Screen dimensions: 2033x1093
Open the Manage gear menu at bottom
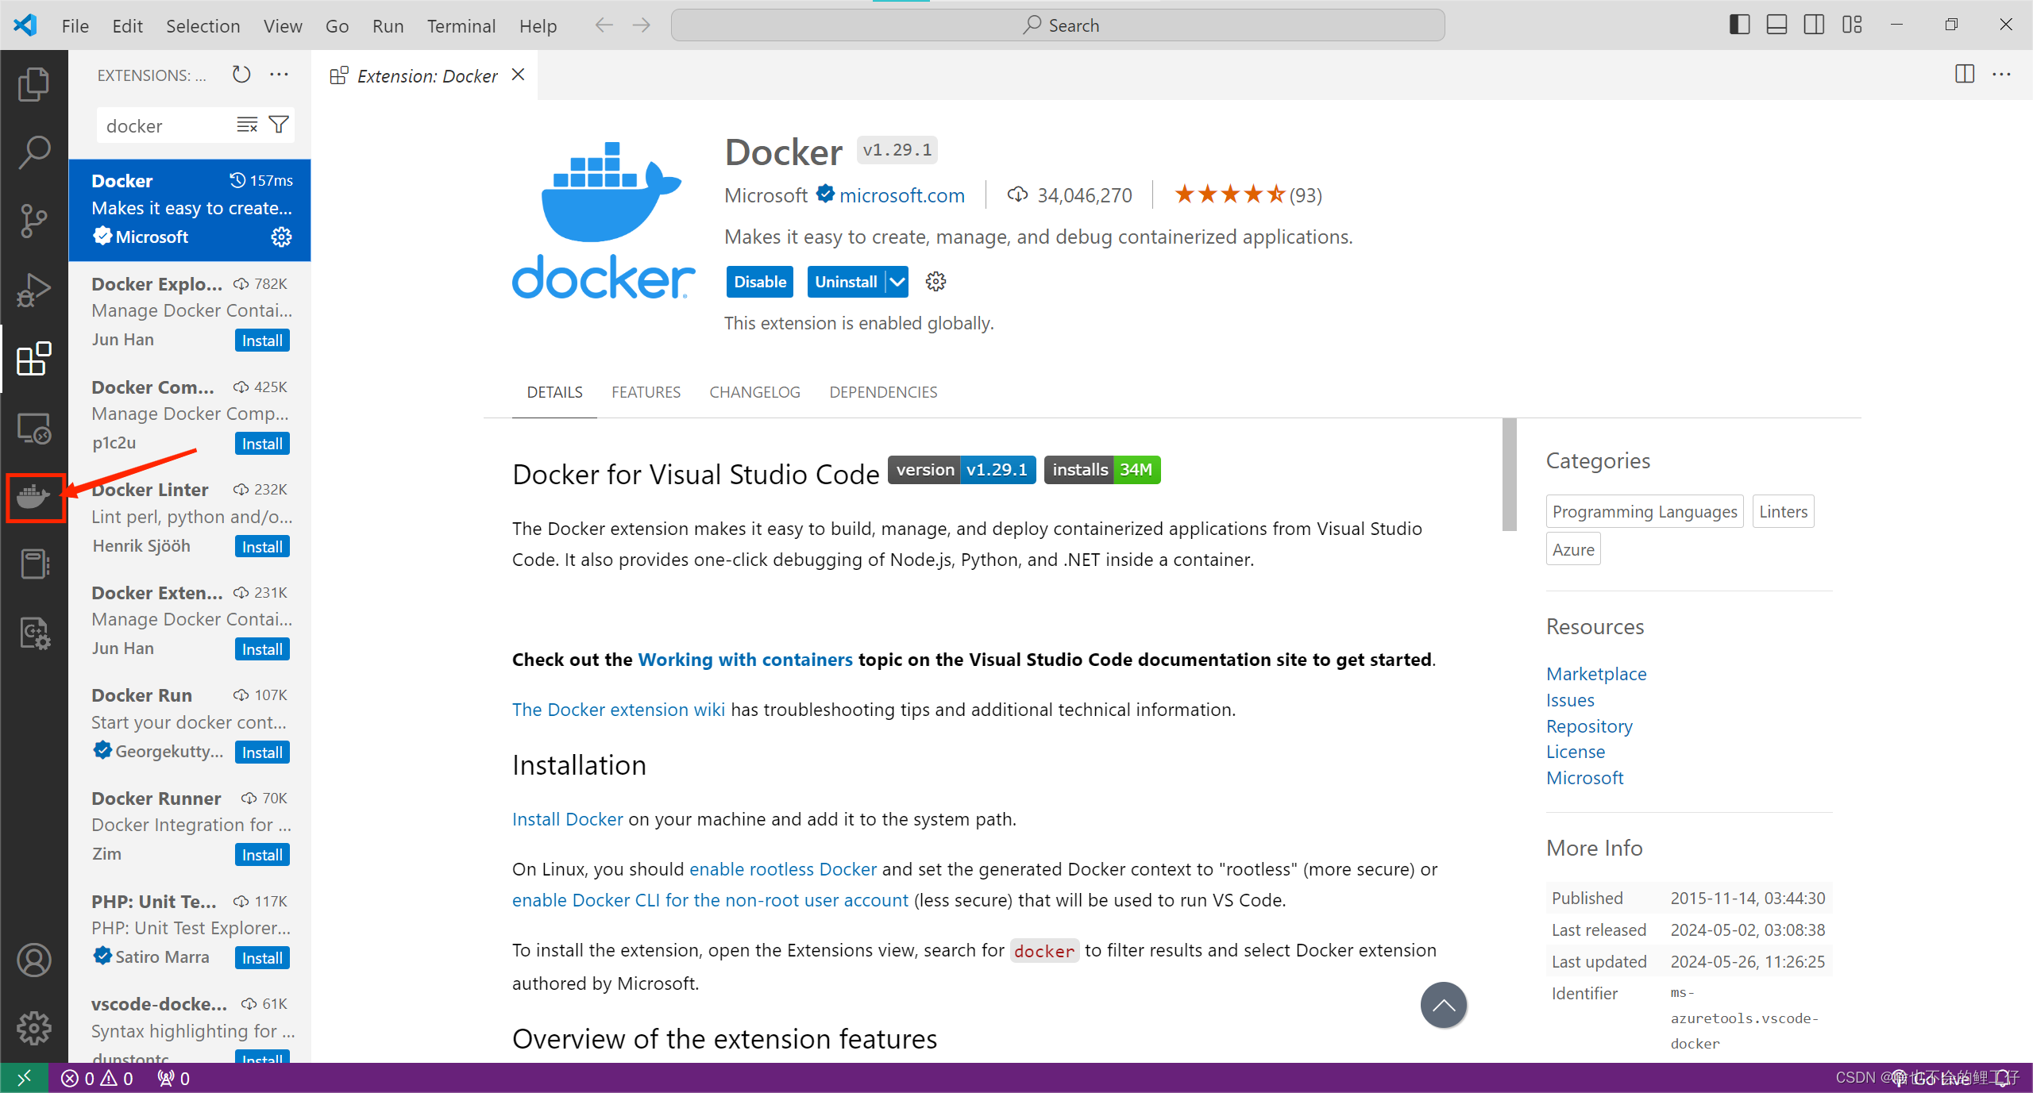click(x=35, y=1027)
